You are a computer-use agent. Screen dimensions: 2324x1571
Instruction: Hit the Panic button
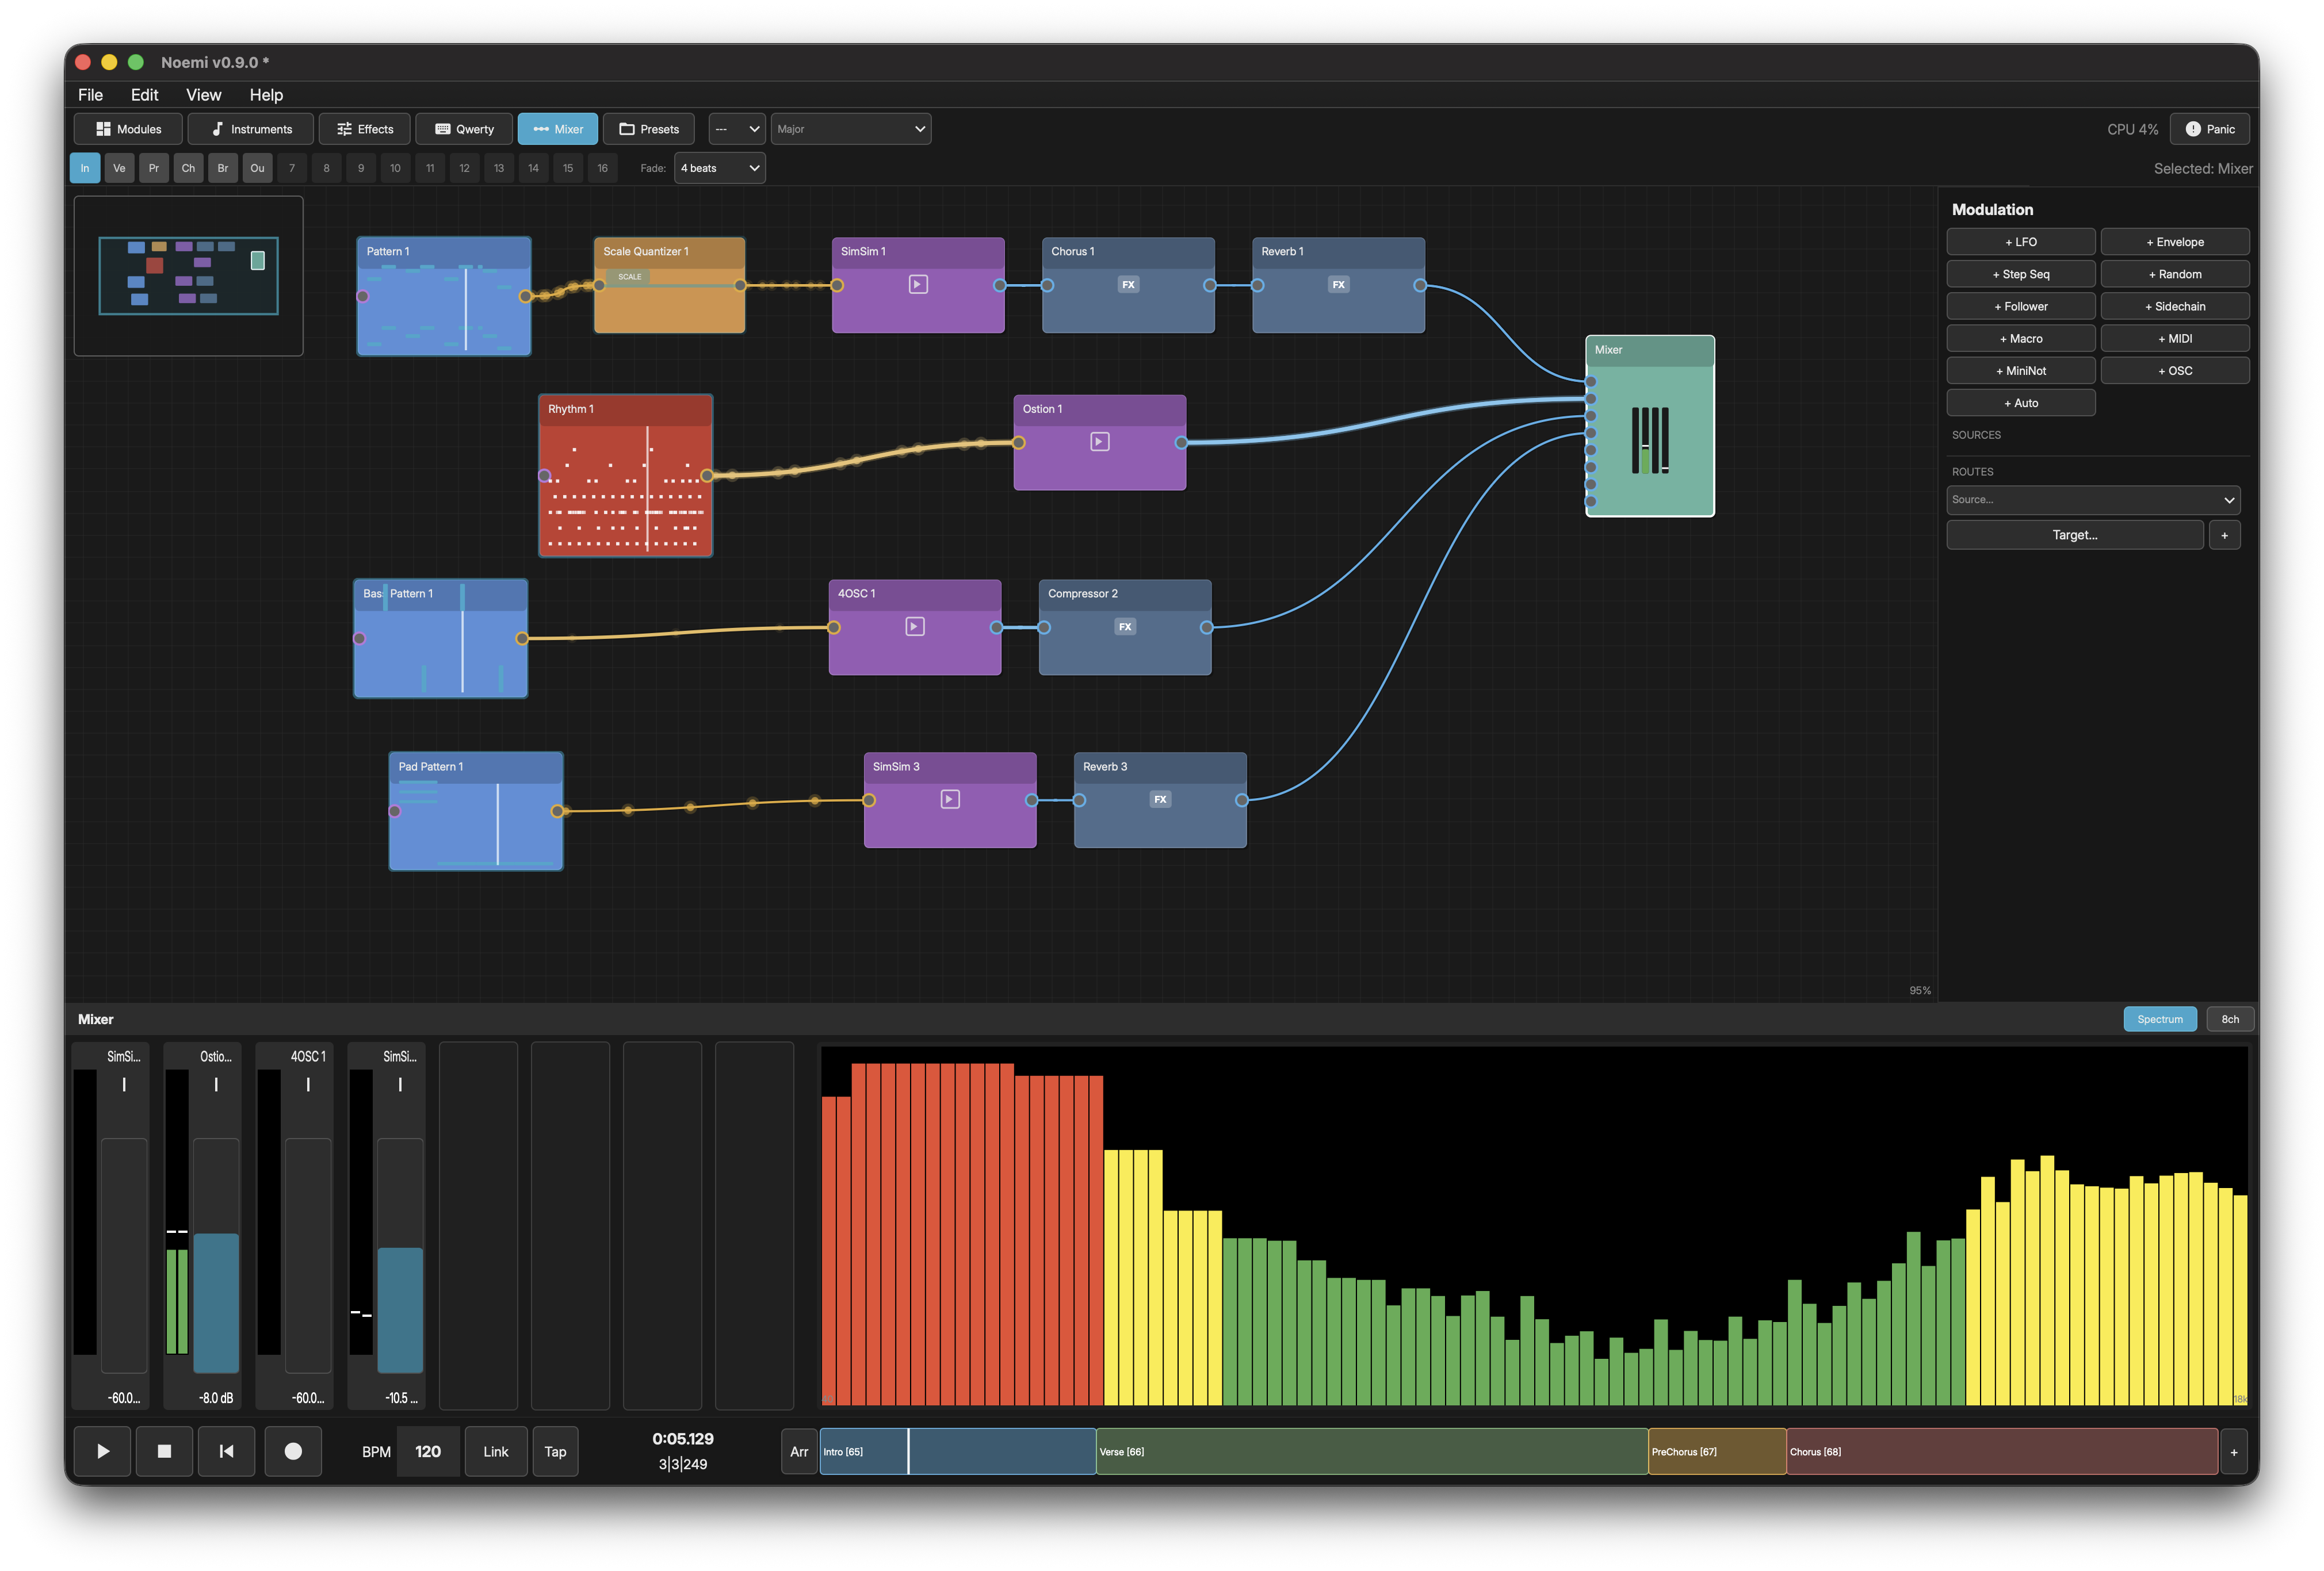pyautogui.click(x=2210, y=129)
